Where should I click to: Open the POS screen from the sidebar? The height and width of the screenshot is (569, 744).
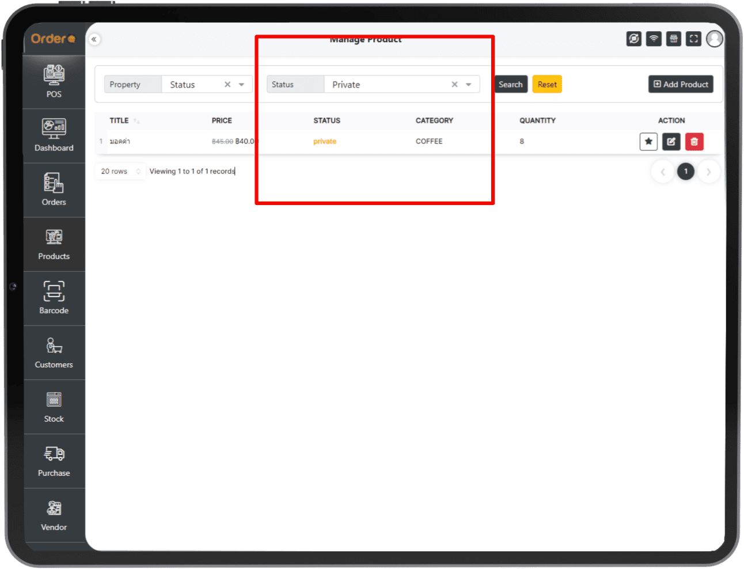click(x=54, y=81)
